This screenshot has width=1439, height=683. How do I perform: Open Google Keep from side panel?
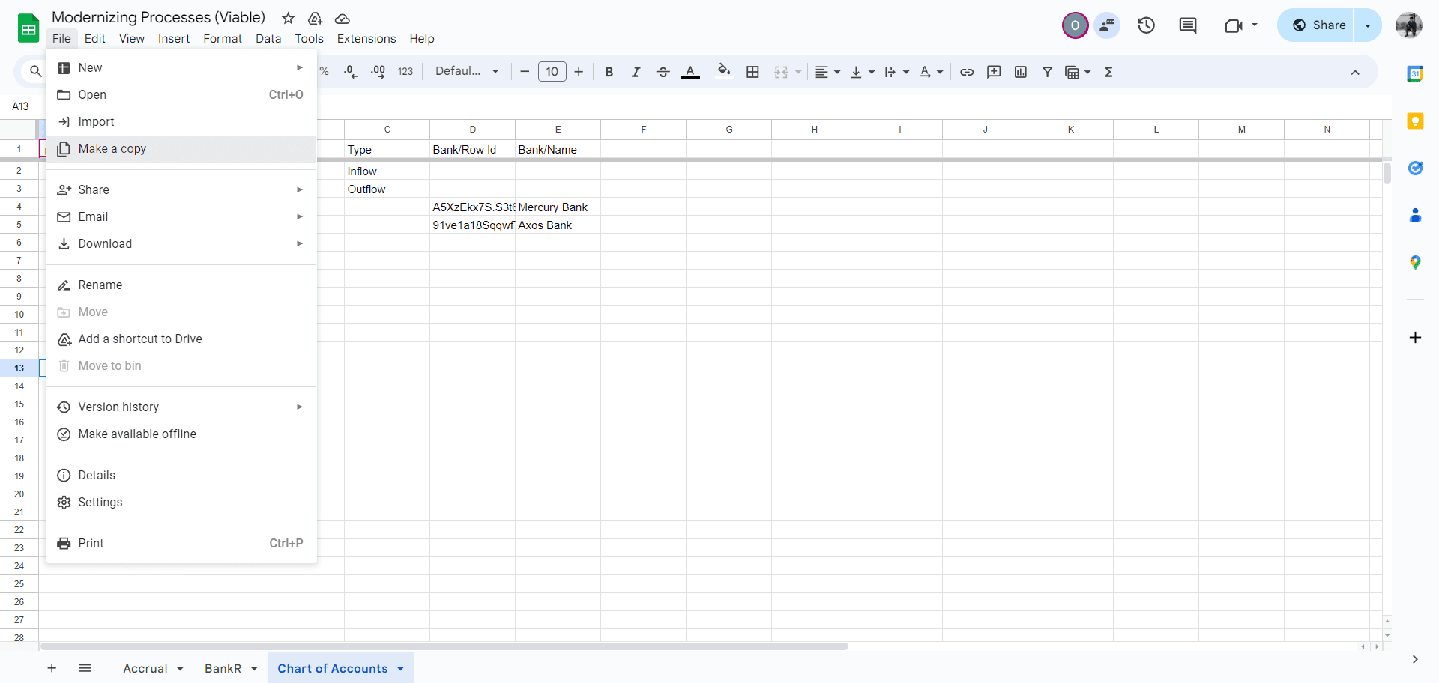click(x=1415, y=121)
